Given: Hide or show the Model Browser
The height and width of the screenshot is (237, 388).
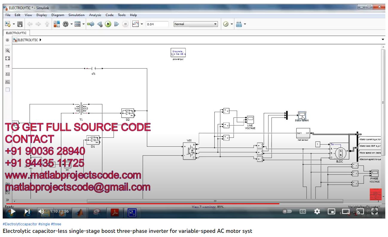Looking at the screenshot, I should (7, 40).
